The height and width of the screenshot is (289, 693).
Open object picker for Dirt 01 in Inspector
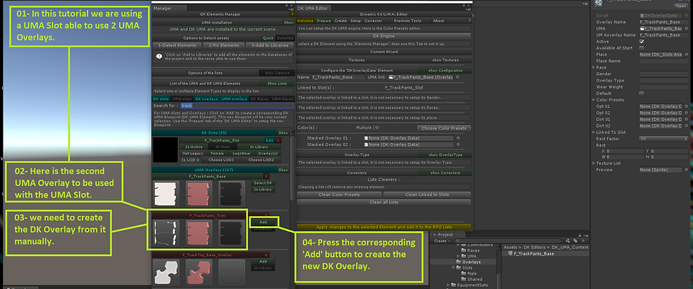(687, 119)
